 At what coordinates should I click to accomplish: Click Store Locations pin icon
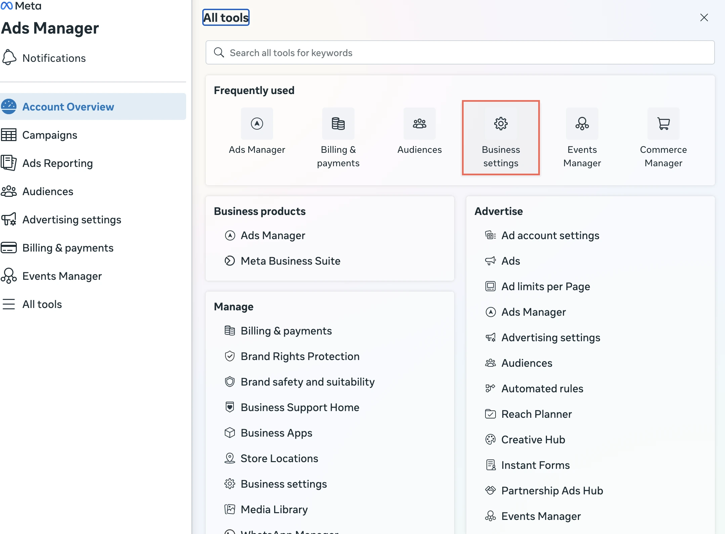230,458
